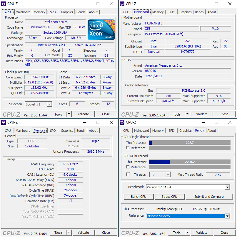The image size is (237, 237).
Task: Click Bench CPU button
Action: click(138, 197)
